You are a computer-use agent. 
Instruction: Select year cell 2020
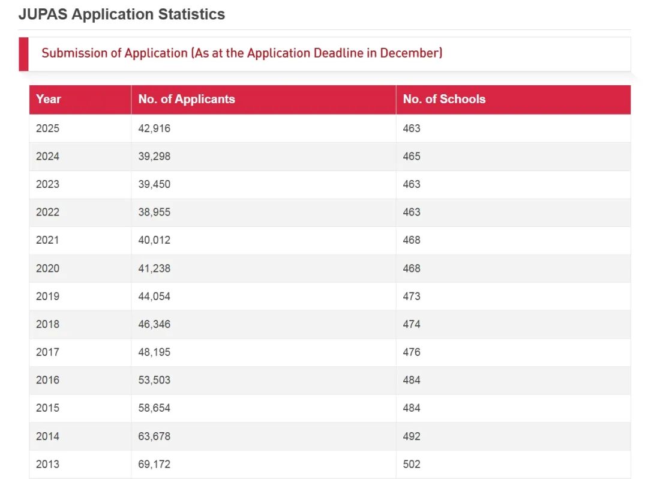tap(47, 269)
